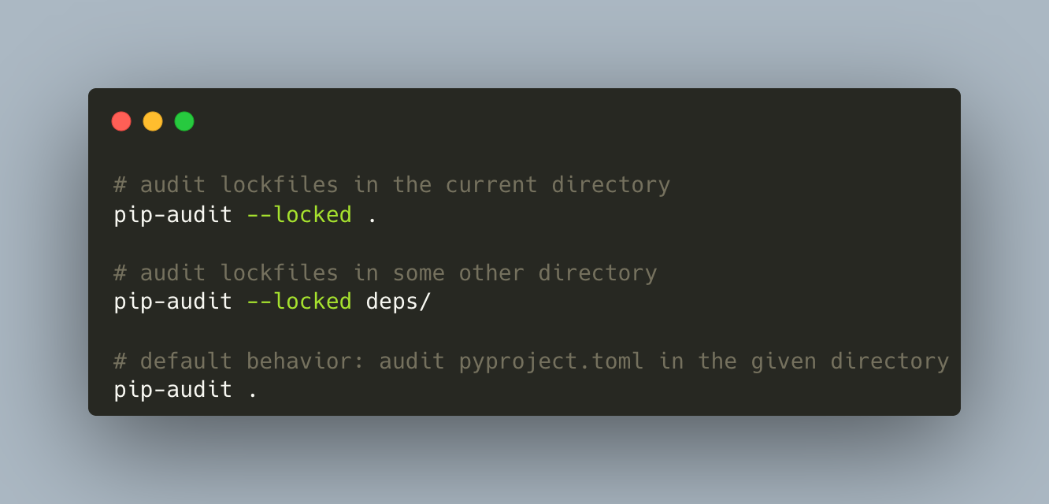The height and width of the screenshot is (504, 1049).
Task: Click the "--locked" flag in the current-directory command
Action: pos(299,214)
